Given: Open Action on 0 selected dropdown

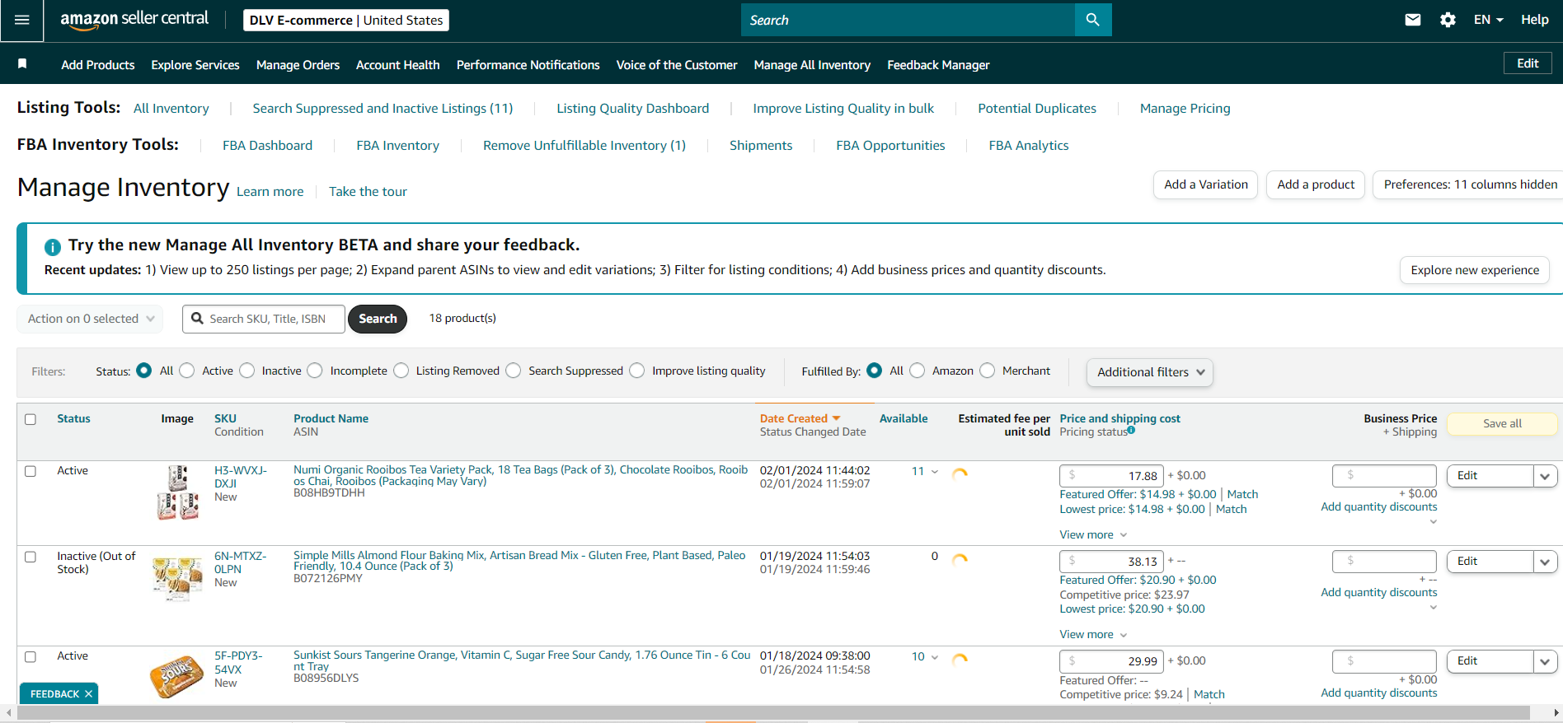Looking at the screenshot, I should (90, 319).
